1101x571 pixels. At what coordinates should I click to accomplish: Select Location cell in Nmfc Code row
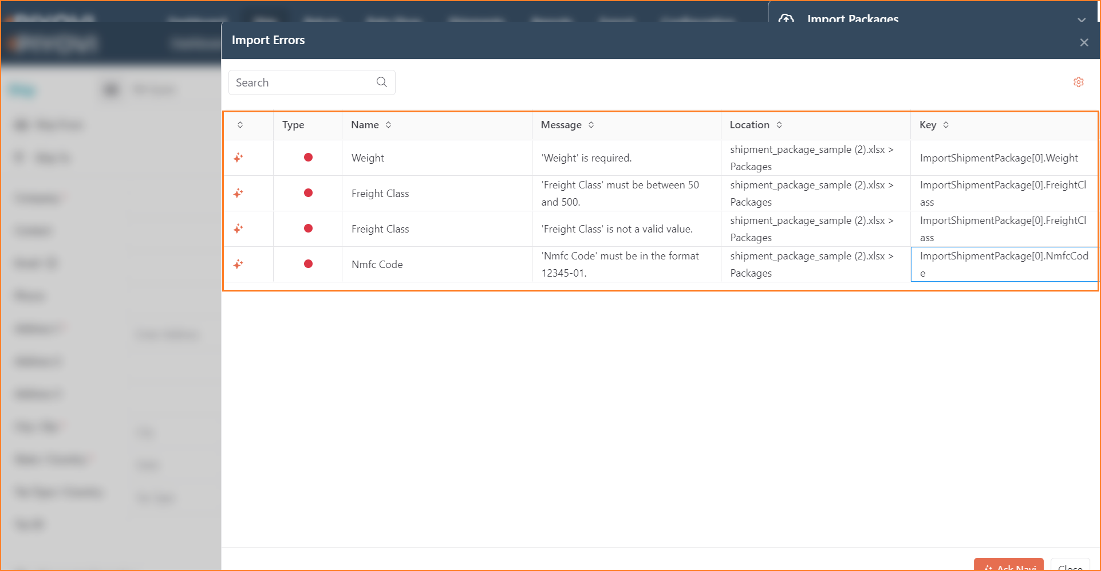tap(816, 265)
